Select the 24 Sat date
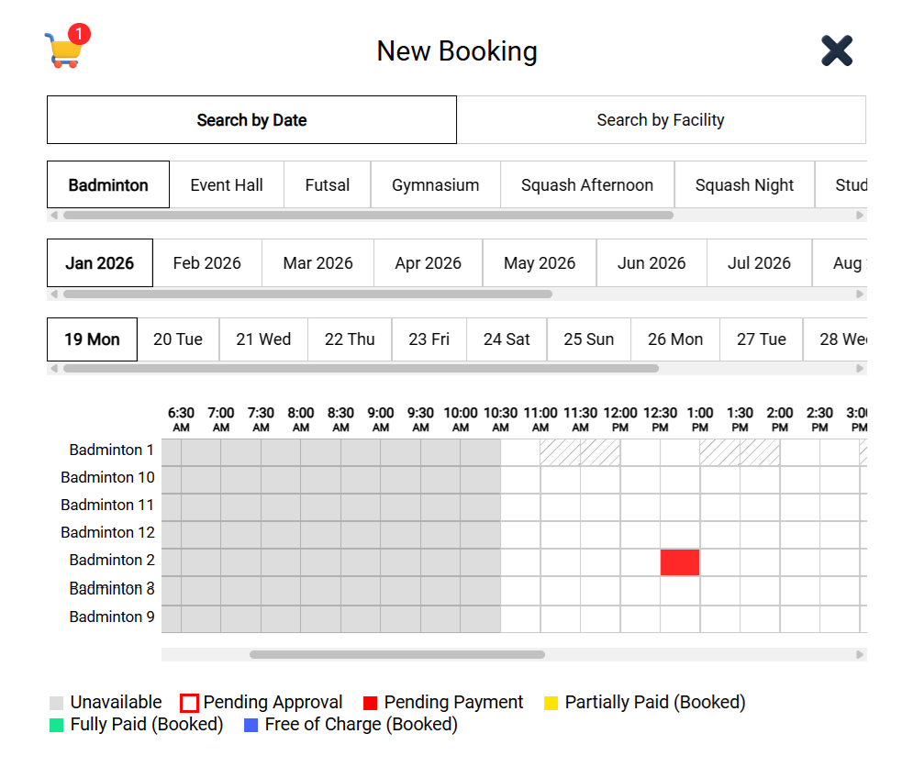Image resolution: width=913 pixels, height=767 pixels. 507,339
